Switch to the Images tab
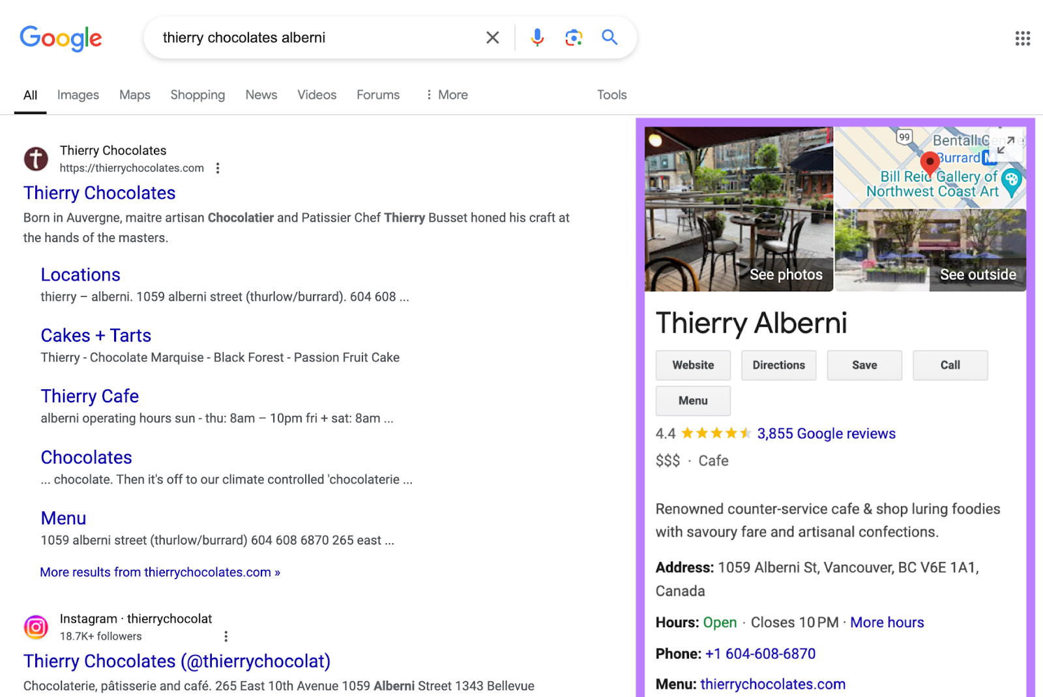The width and height of the screenshot is (1043, 697). click(x=78, y=95)
